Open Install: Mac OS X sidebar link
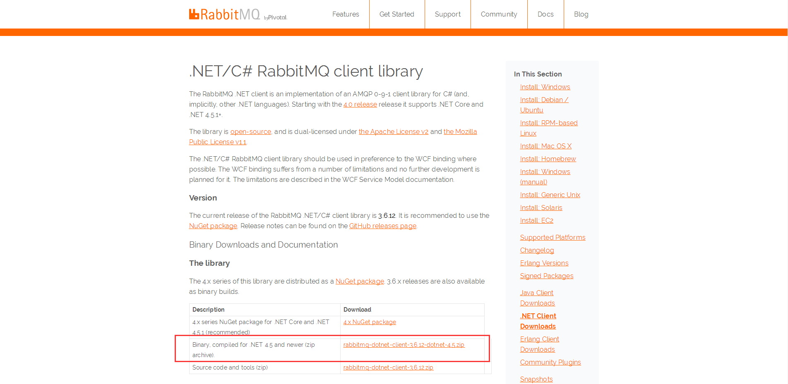 pos(546,146)
